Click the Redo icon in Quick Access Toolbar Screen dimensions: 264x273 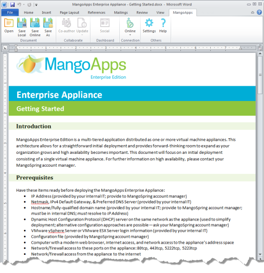point(29,5)
